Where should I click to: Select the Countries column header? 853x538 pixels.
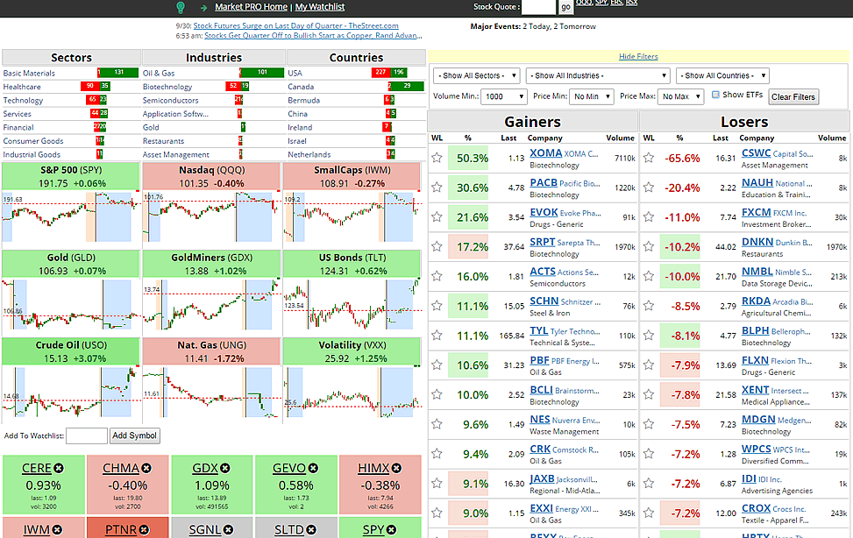click(356, 58)
